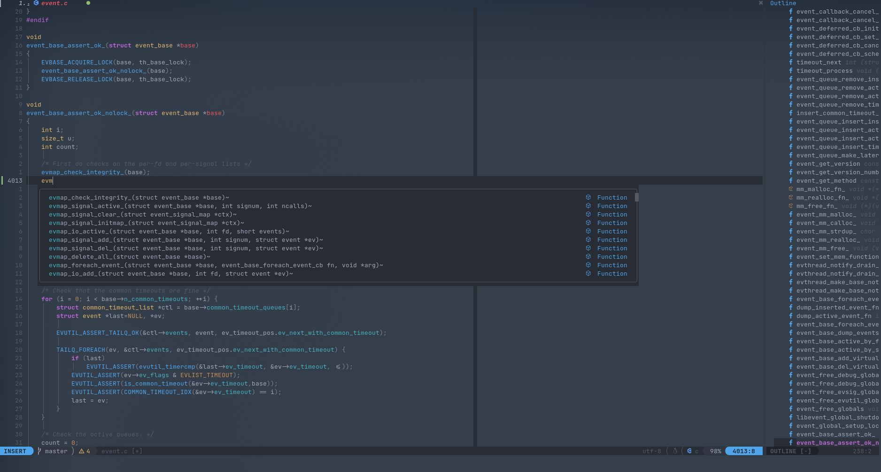Click the 98% scroll position indicator
The image size is (881, 472).
coord(716,451)
